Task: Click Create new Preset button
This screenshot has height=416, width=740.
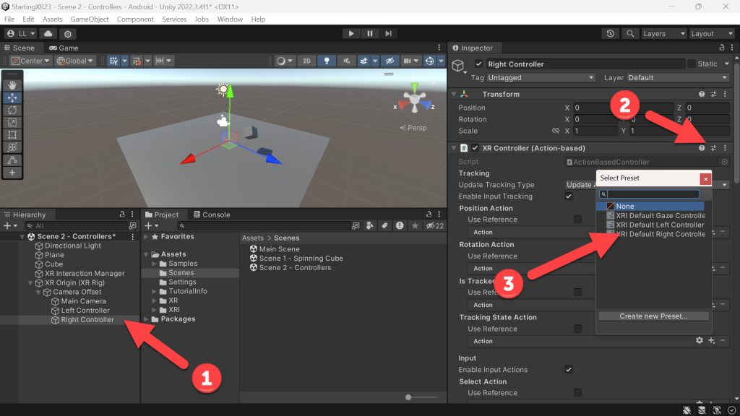Action: coord(653,316)
